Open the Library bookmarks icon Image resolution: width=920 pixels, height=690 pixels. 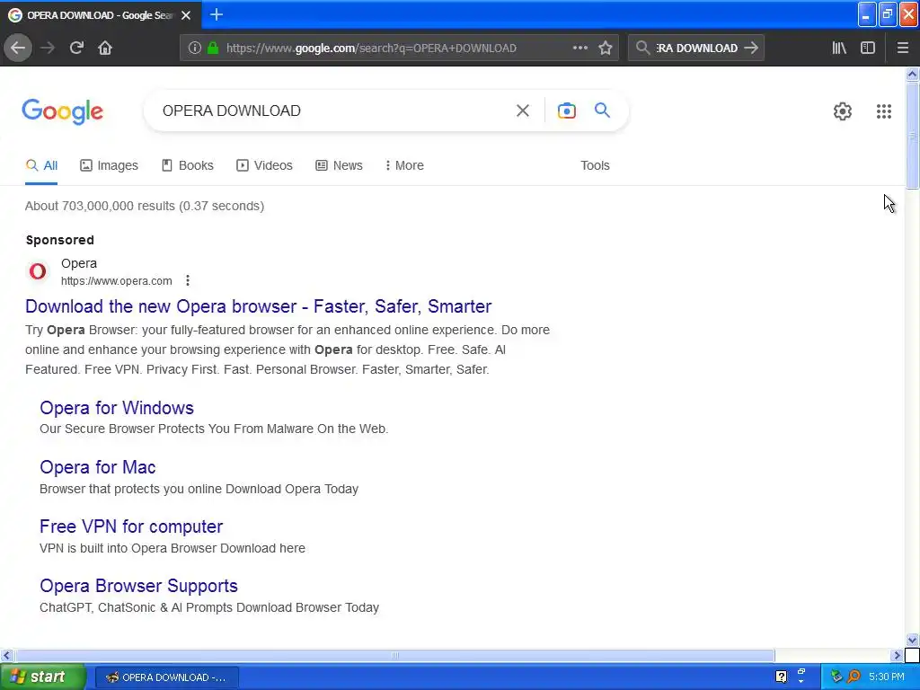[x=839, y=48]
